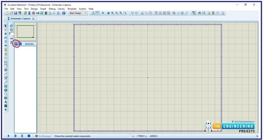Select the 2D Graphics Circle tool
Screen dimensions: 263x140
pos(6,90)
